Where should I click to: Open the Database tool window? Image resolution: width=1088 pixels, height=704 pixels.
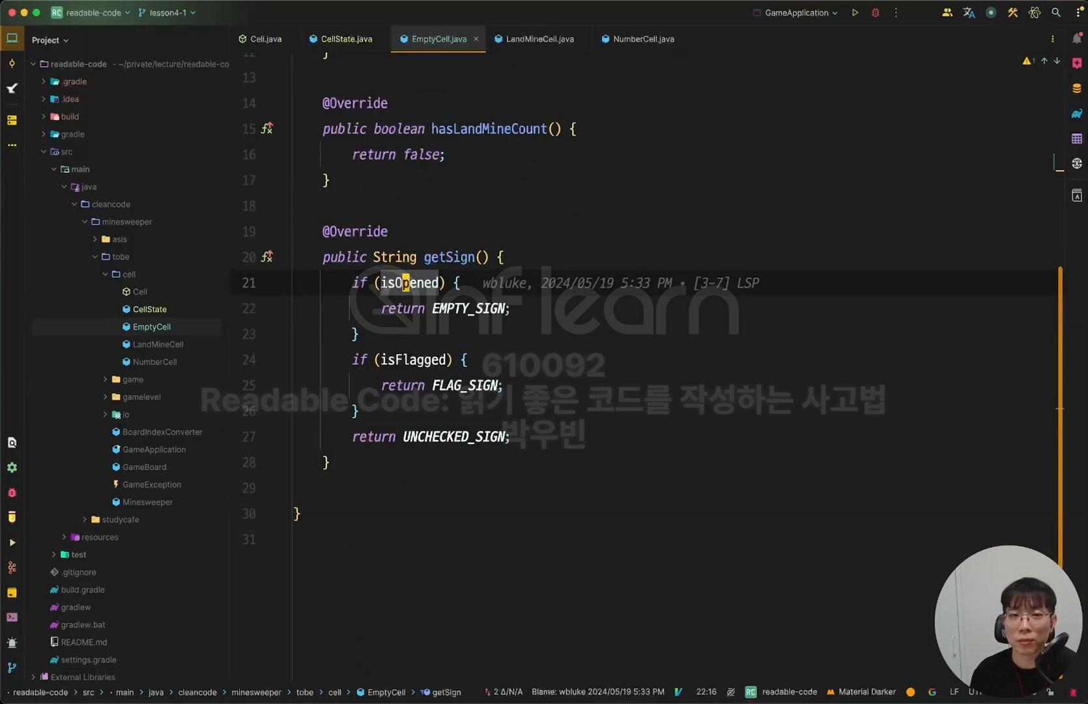coord(1076,88)
